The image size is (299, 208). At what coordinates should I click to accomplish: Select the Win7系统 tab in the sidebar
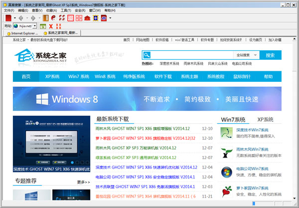233,120
